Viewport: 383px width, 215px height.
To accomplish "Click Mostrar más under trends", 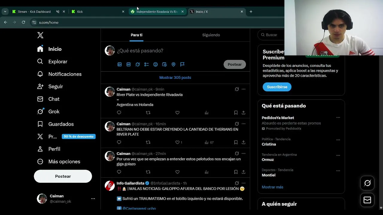I will pyautogui.click(x=273, y=187).
